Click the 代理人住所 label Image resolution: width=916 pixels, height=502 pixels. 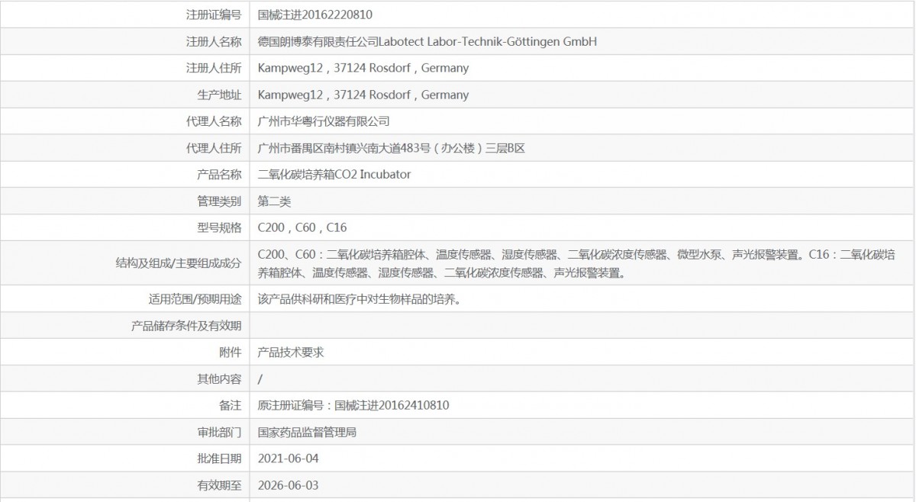214,149
